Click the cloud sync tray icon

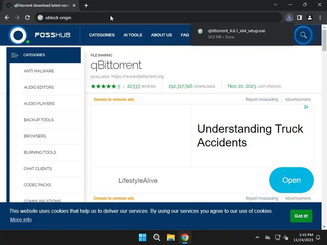(268, 237)
